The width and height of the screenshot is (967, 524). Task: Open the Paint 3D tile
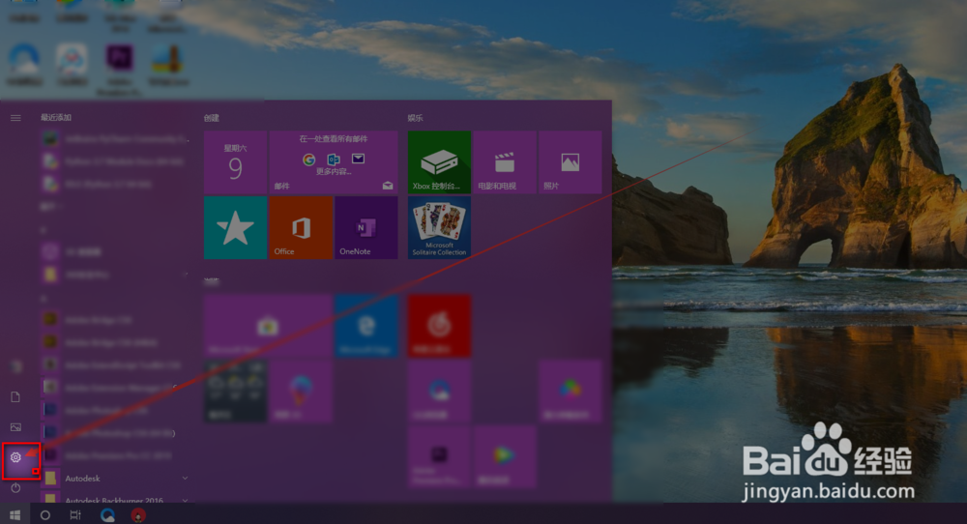coord(301,392)
